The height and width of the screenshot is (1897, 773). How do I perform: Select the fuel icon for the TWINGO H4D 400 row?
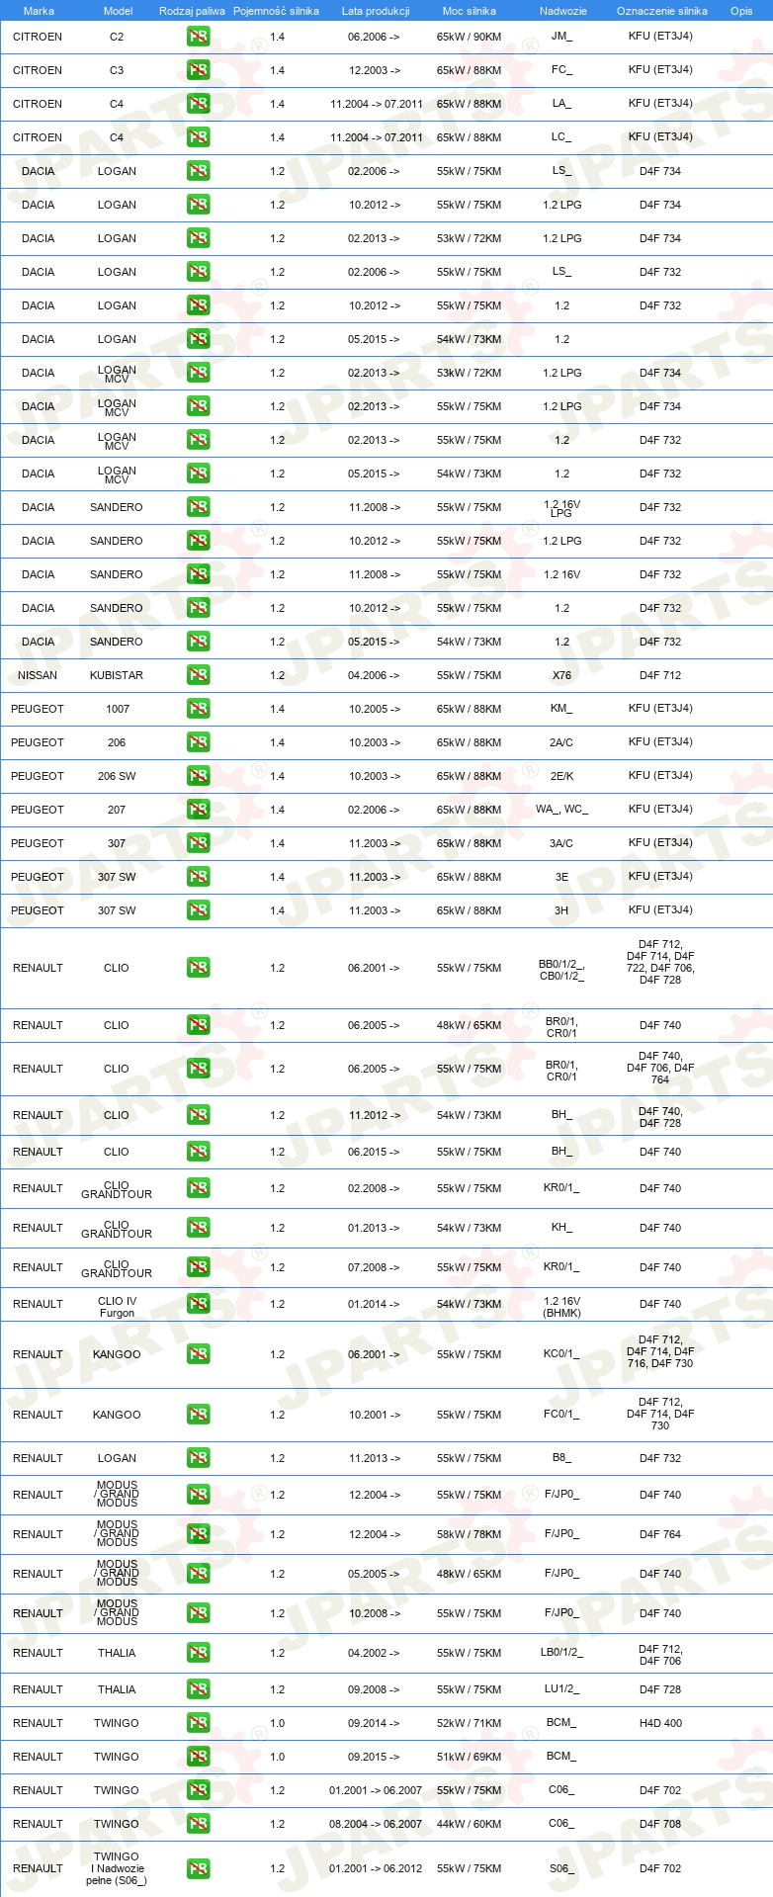199,1723
